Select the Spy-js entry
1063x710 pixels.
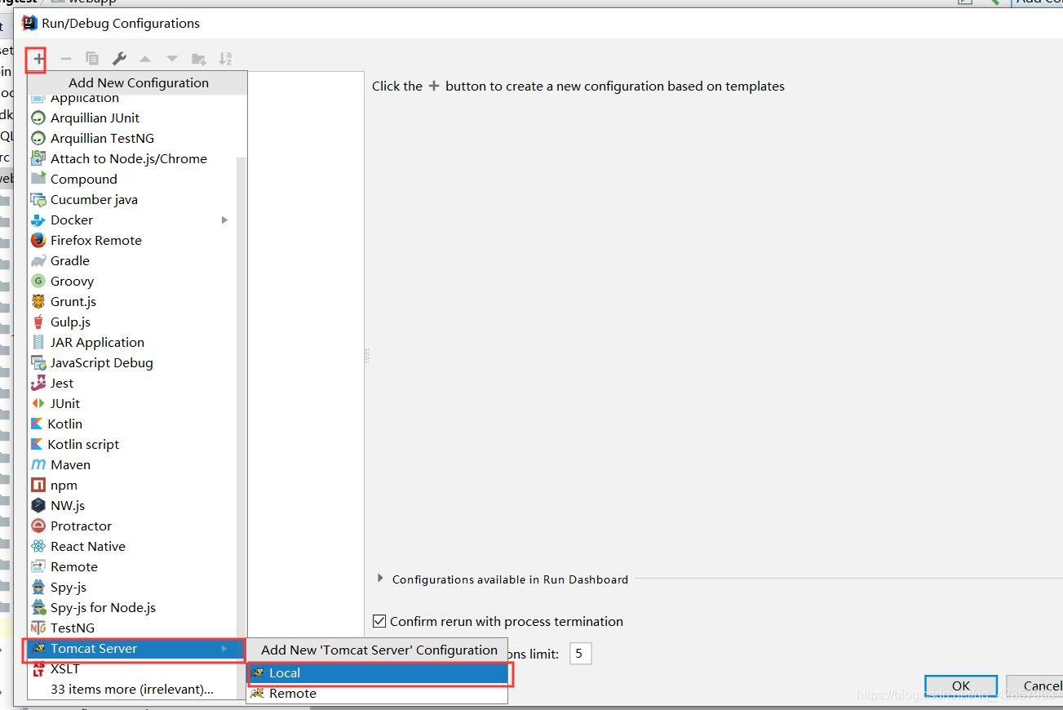click(132, 587)
